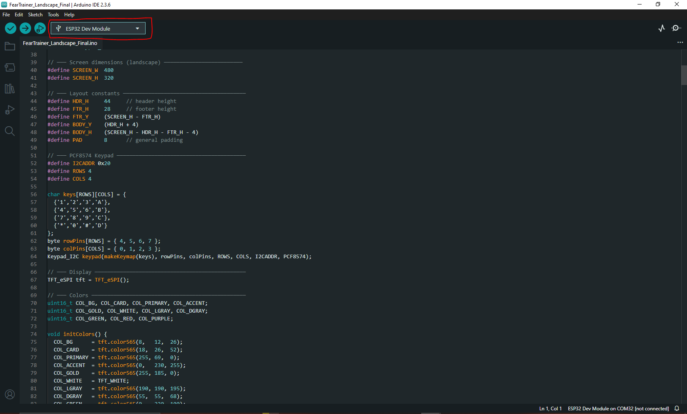This screenshot has height=414, width=687.
Task: Open the Sketchbook folder panel
Action: (x=10, y=46)
